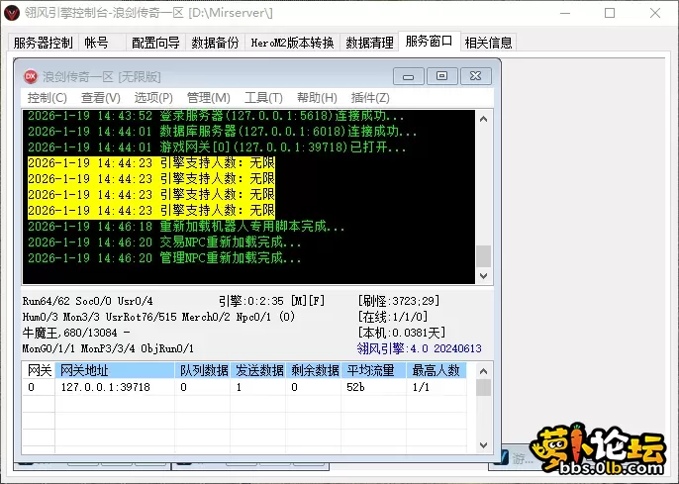679x484 pixels.
Task: Click the 引擎:0:2:35 [M][F] status text
Action: (271, 301)
